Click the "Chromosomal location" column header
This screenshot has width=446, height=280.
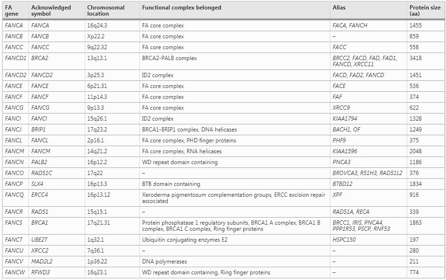106,10
